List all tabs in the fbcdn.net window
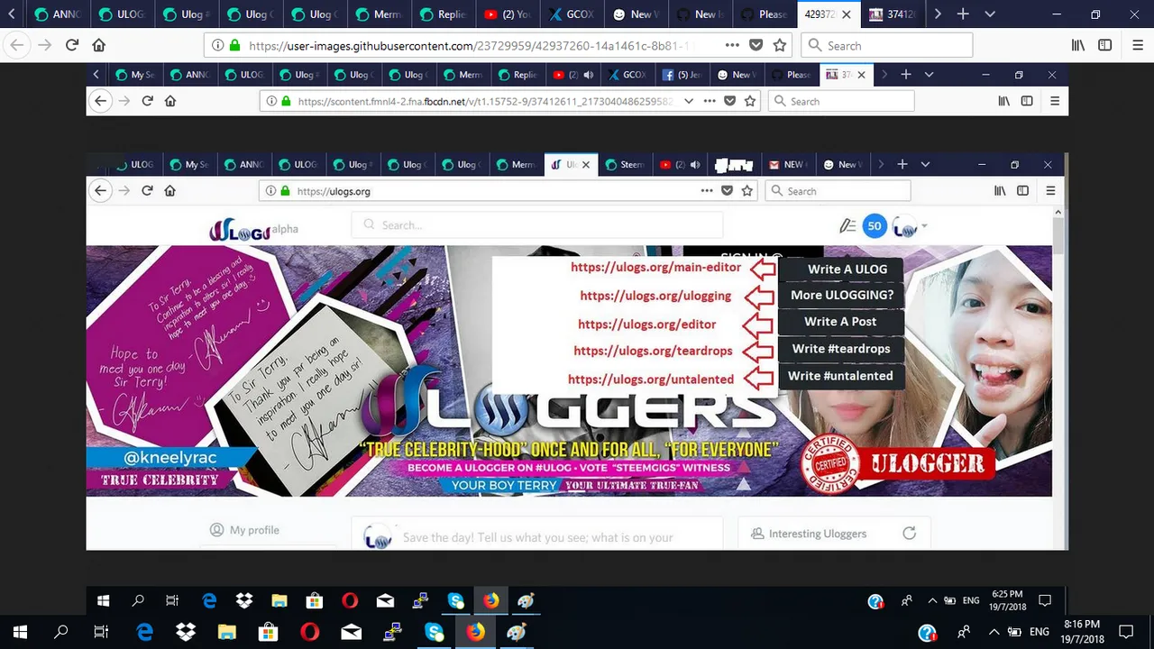1154x649 pixels. tap(929, 75)
